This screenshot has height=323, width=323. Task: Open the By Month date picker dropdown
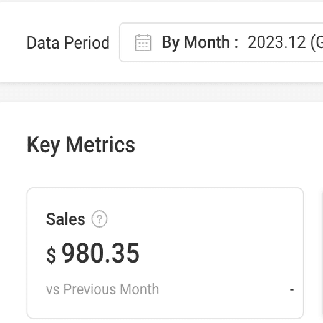pyautogui.click(x=221, y=42)
